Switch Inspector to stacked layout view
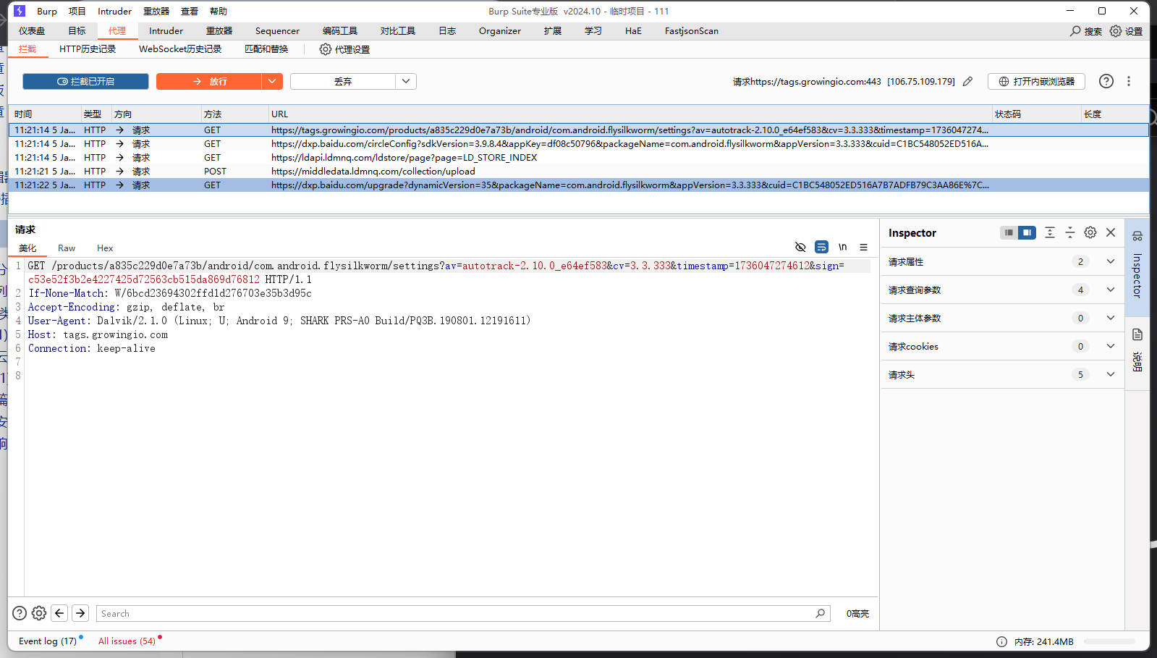 point(1009,232)
